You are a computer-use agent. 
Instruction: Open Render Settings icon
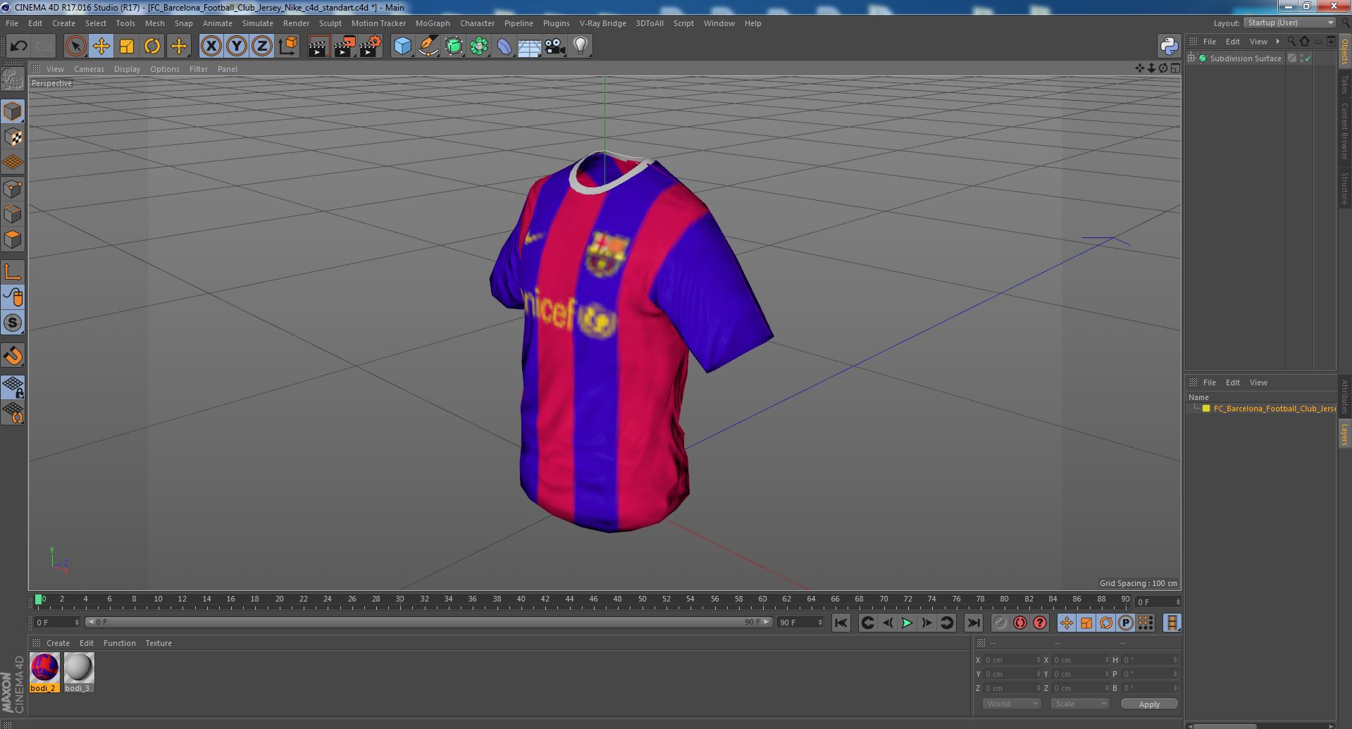coord(371,46)
